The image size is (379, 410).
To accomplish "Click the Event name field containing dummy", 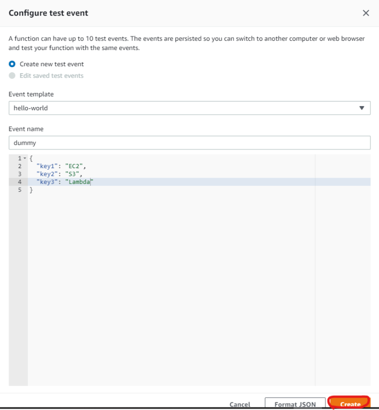I will 189,143.
